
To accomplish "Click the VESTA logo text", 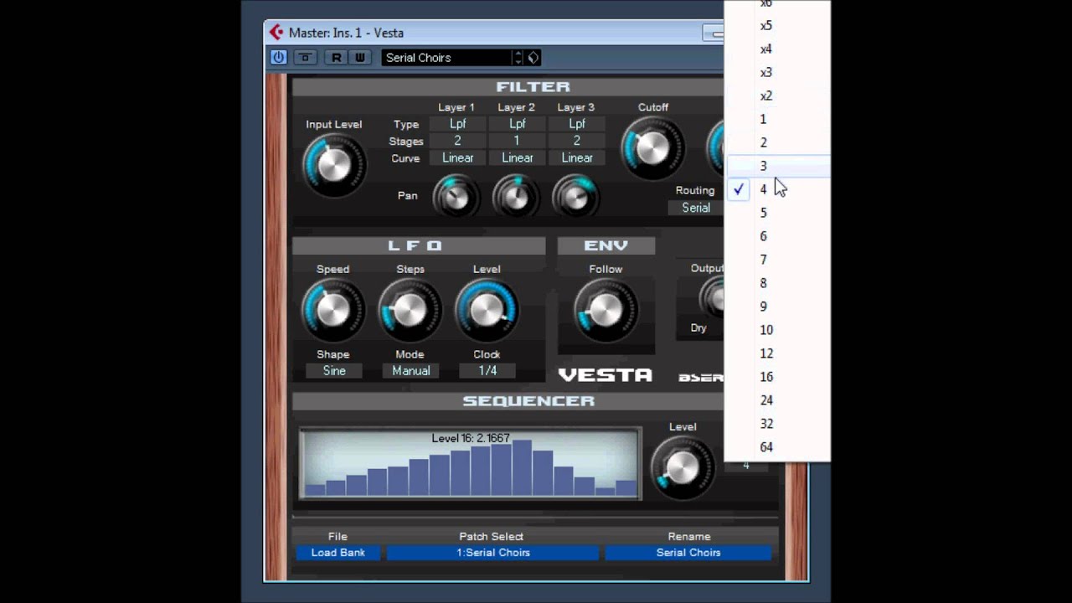I will (x=605, y=374).
